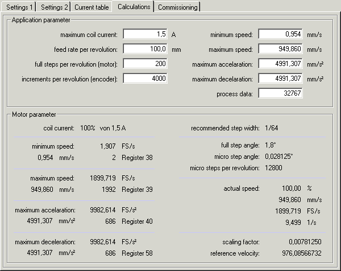
Task: Click the 'Register 58' label
Action: point(137,253)
